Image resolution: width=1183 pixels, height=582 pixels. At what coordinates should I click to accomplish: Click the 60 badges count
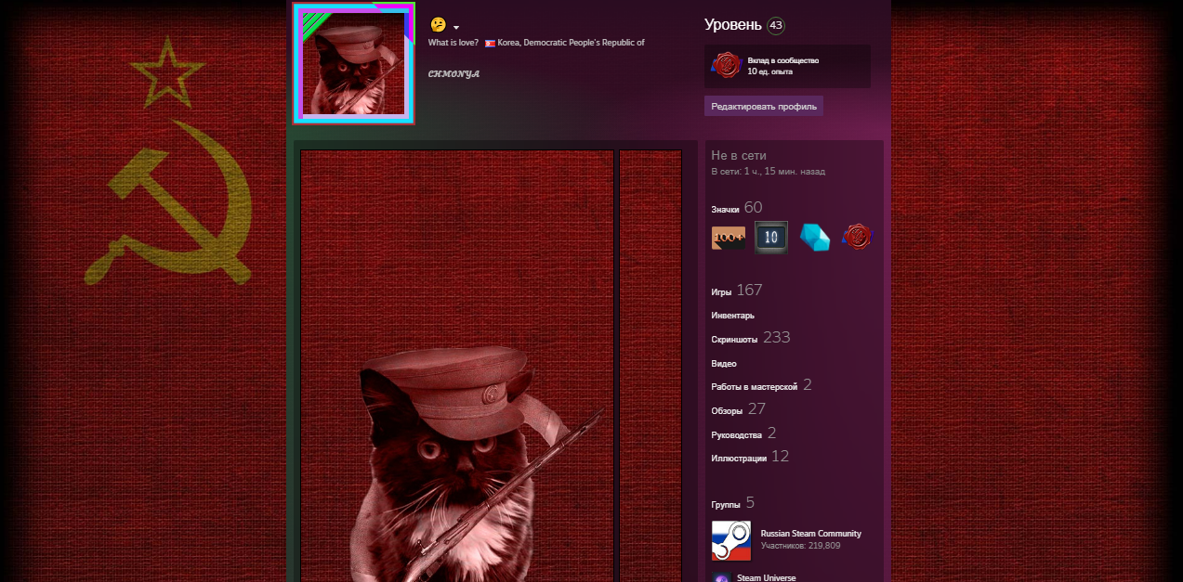click(753, 208)
